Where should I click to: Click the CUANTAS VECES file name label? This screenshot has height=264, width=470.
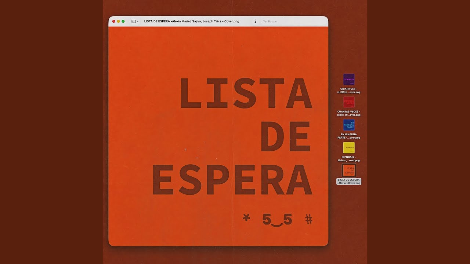pos(349,113)
